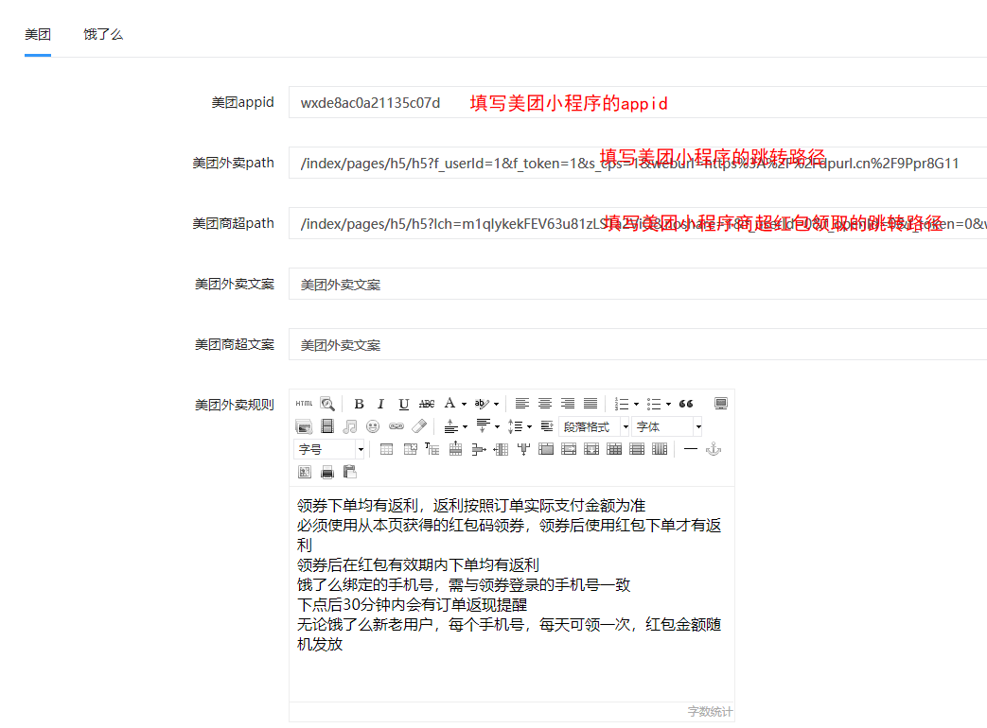Click the 美团商超文案 input field

(x=638, y=344)
